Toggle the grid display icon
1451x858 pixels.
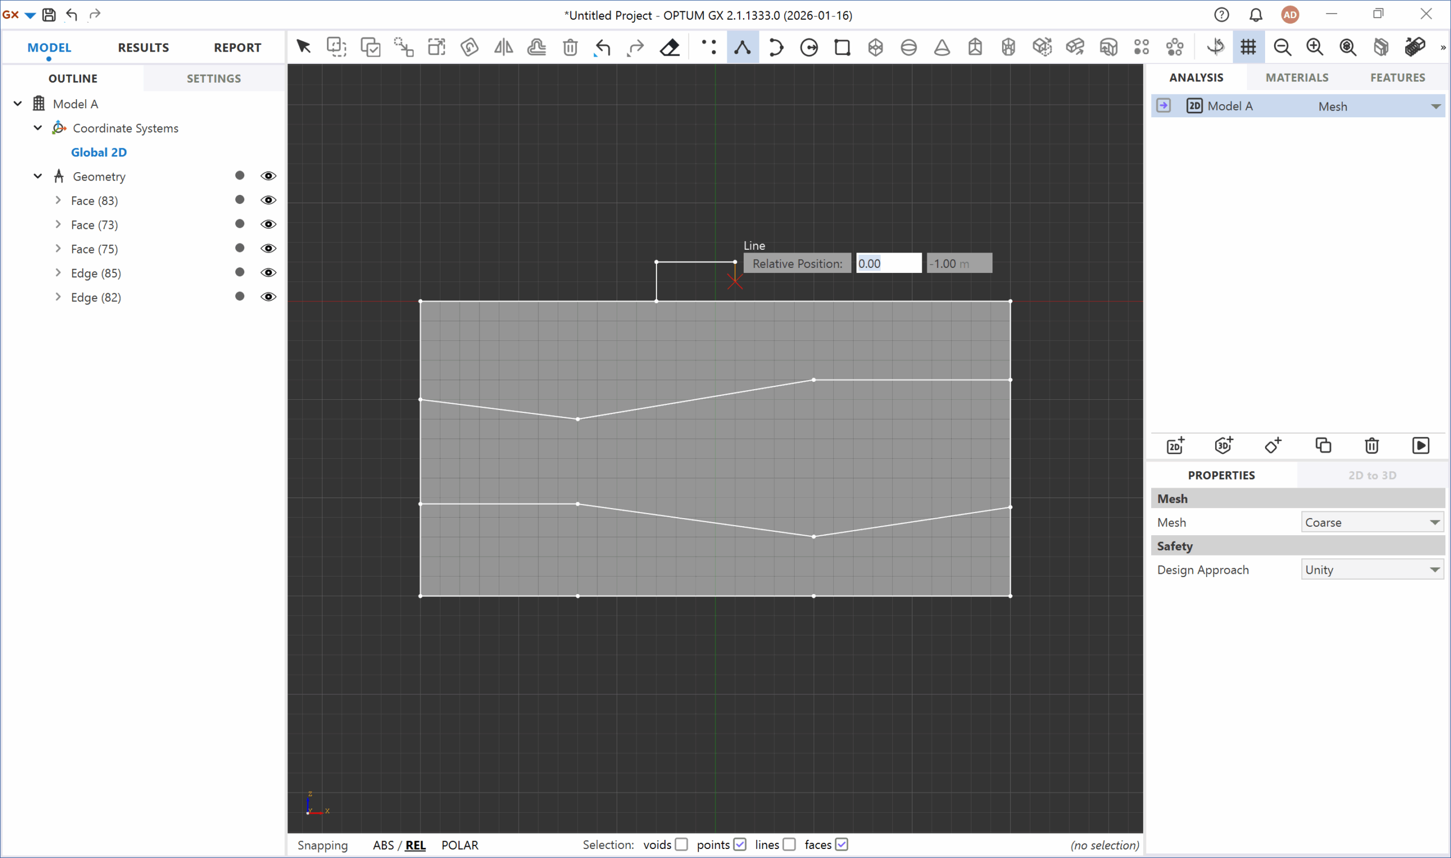[1249, 47]
